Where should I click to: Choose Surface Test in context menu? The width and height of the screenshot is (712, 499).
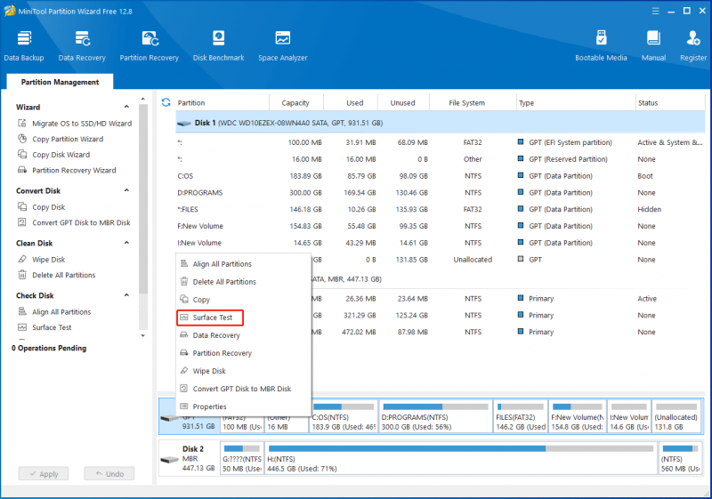210,318
